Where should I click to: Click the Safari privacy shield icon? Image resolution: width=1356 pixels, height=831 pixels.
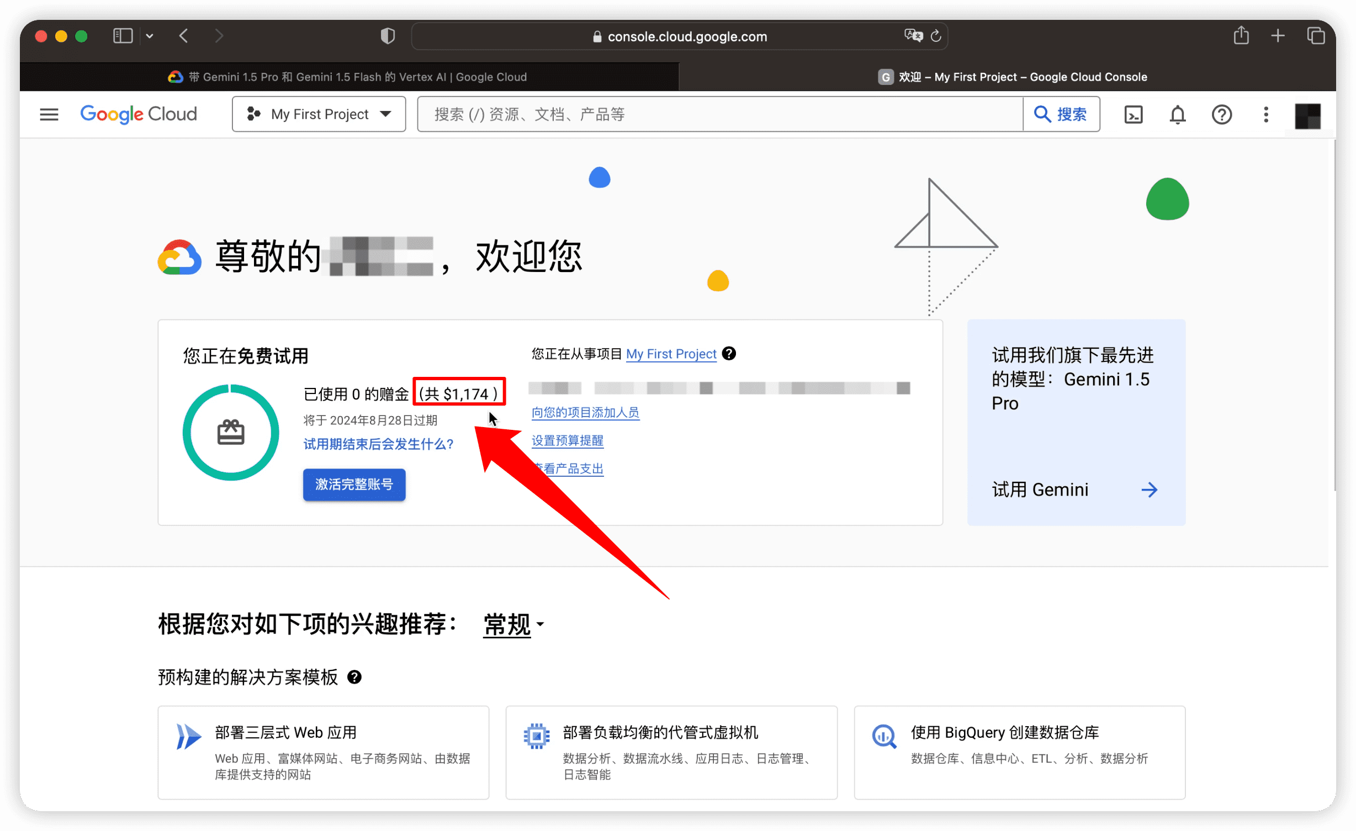[x=388, y=36]
